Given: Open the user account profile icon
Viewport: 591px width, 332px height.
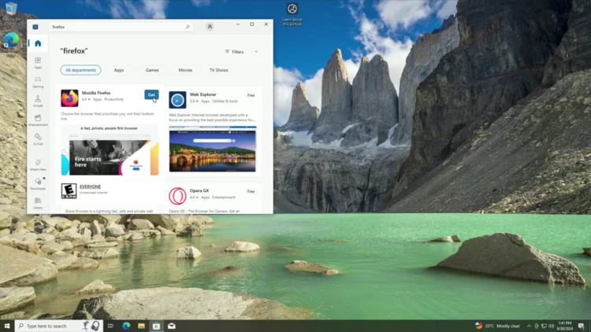Looking at the screenshot, I should pyautogui.click(x=210, y=26).
